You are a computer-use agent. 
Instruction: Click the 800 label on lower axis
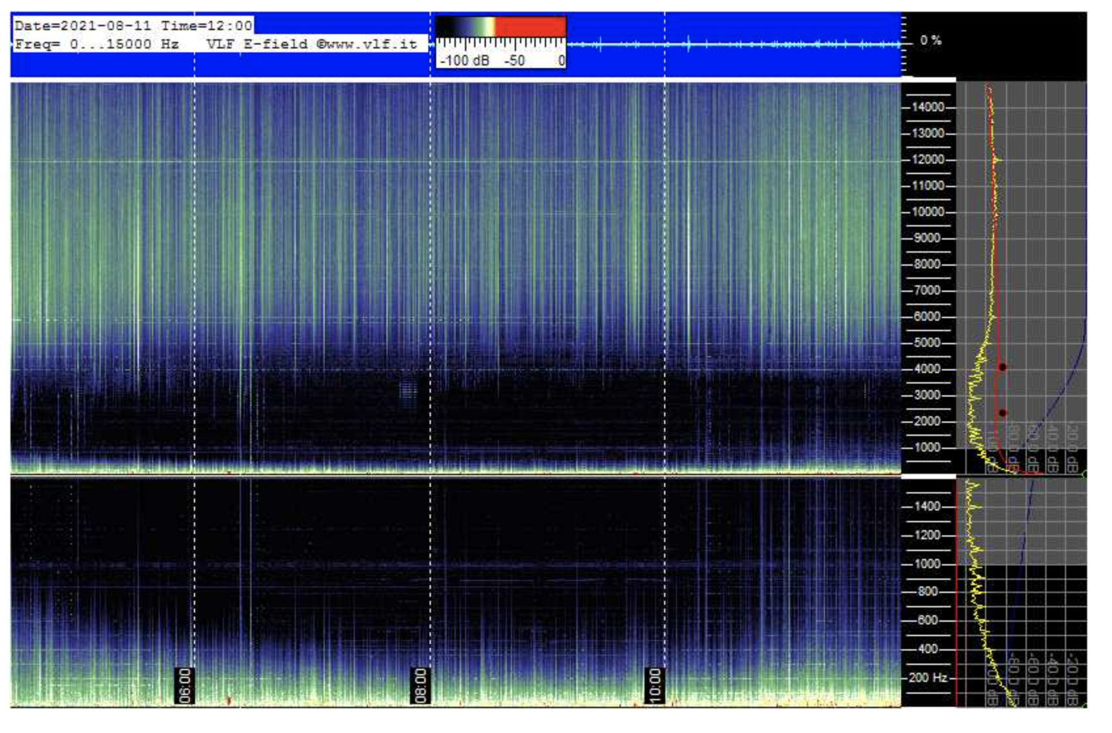tap(927, 591)
